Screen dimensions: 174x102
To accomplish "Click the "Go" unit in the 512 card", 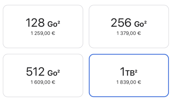I will point(52,73).
